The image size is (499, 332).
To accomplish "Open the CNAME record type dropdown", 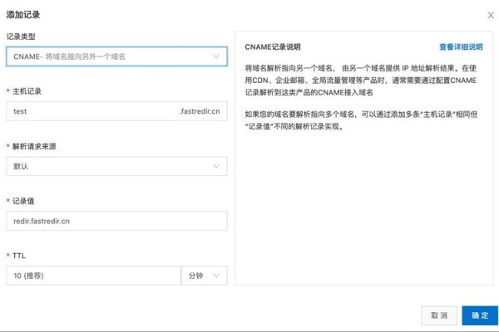I will tap(116, 56).
